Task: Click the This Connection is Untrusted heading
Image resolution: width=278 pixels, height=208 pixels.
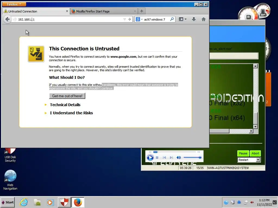Action: 84,49
